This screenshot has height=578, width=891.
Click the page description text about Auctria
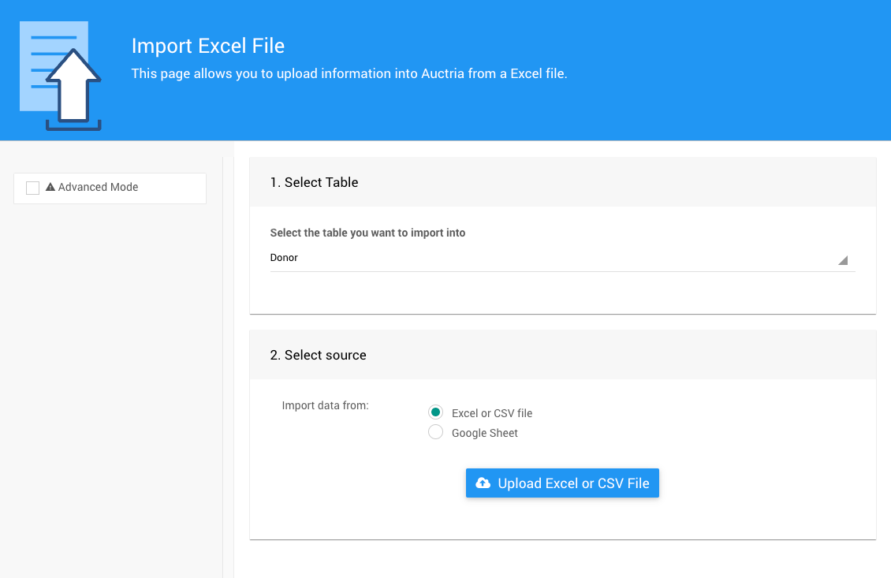pyautogui.click(x=349, y=74)
